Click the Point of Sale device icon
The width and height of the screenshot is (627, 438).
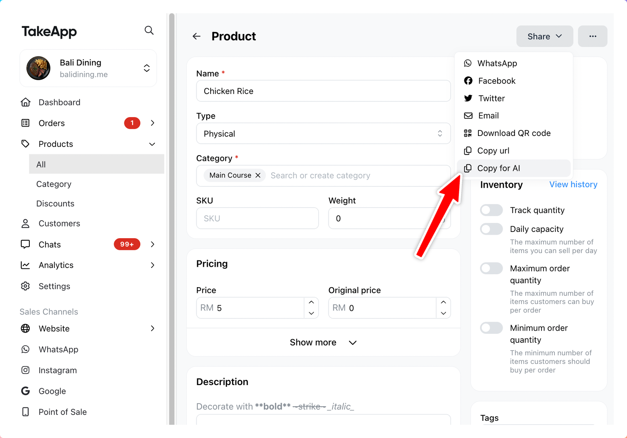pyautogui.click(x=25, y=412)
